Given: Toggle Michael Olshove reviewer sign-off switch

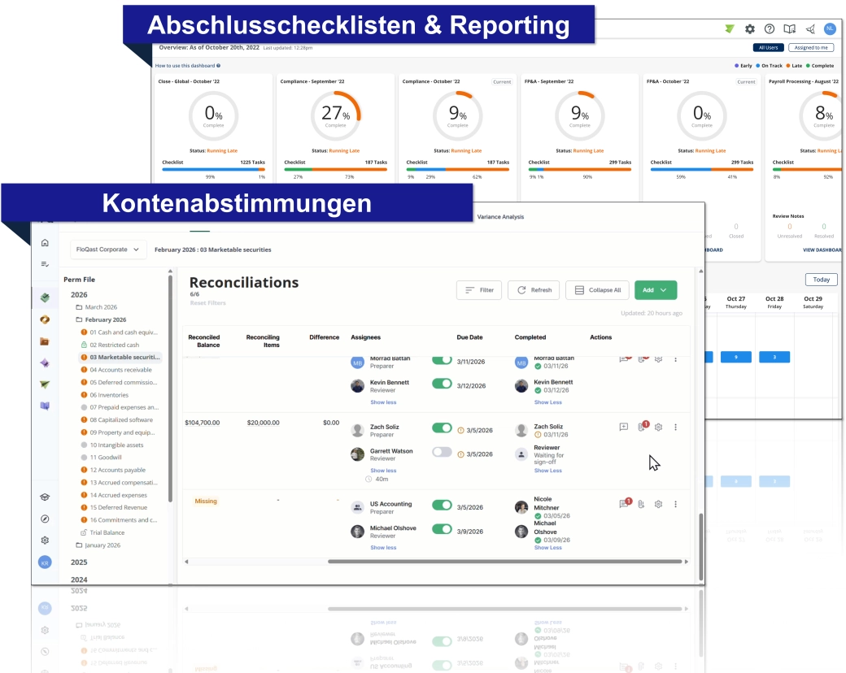Looking at the screenshot, I should coord(442,529).
